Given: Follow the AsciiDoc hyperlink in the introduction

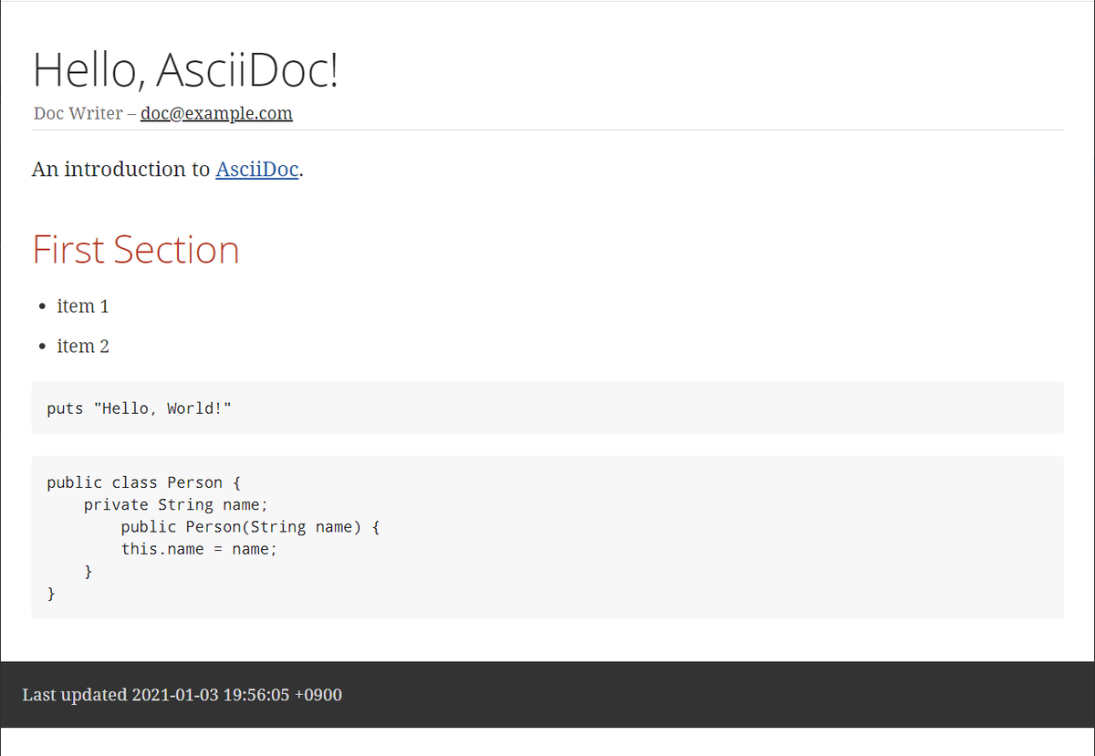Looking at the screenshot, I should (x=257, y=170).
